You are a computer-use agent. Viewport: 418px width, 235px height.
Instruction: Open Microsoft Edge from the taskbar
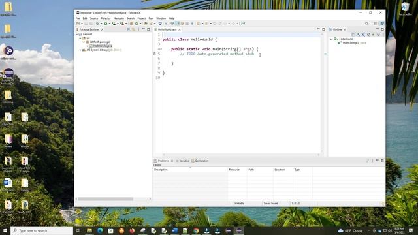pos(100,230)
